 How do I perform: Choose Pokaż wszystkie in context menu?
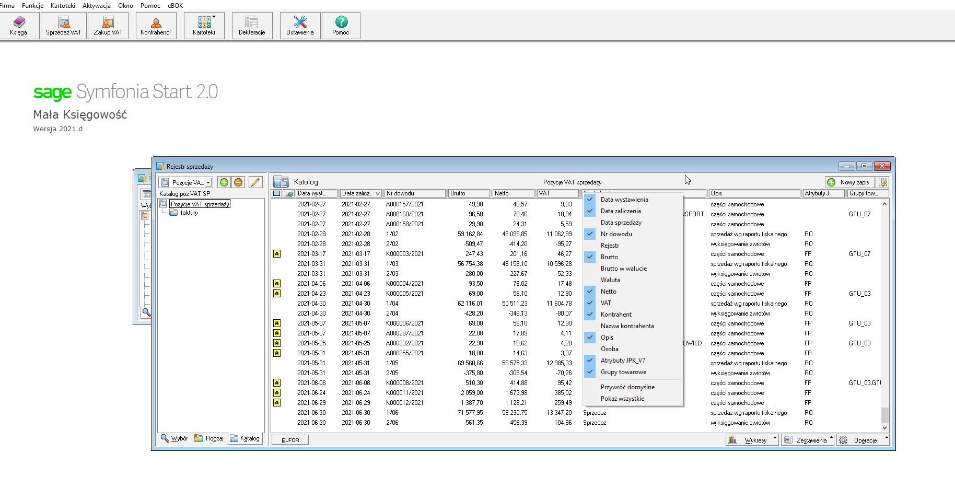[633, 399]
